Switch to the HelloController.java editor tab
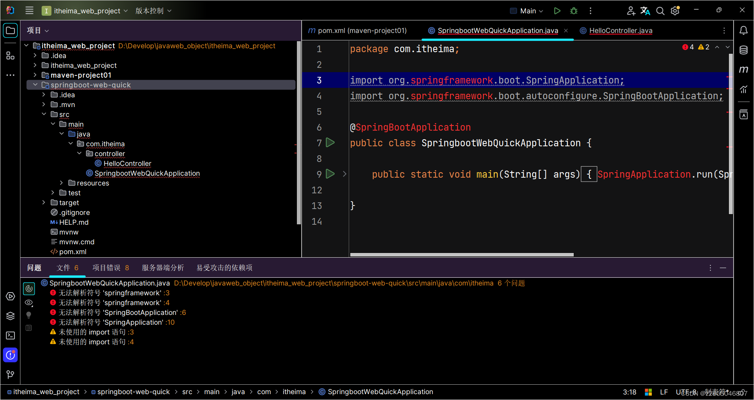The width and height of the screenshot is (754, 400). [620, 31]
